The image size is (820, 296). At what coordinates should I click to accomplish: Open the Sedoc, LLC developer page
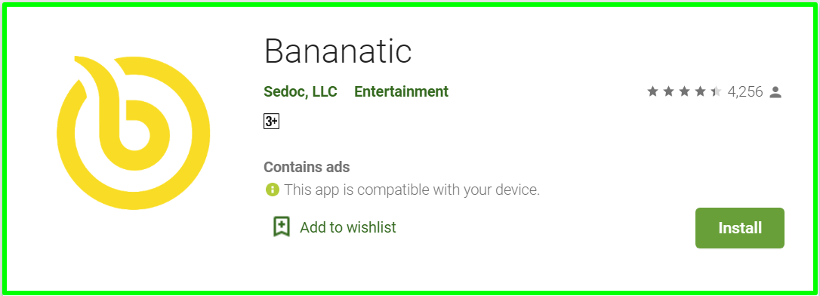301,91
